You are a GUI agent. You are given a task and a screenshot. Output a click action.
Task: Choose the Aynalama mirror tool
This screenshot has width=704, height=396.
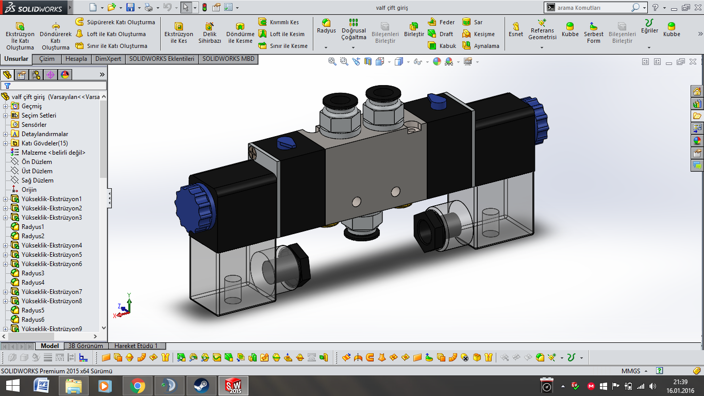pos(481,46)
